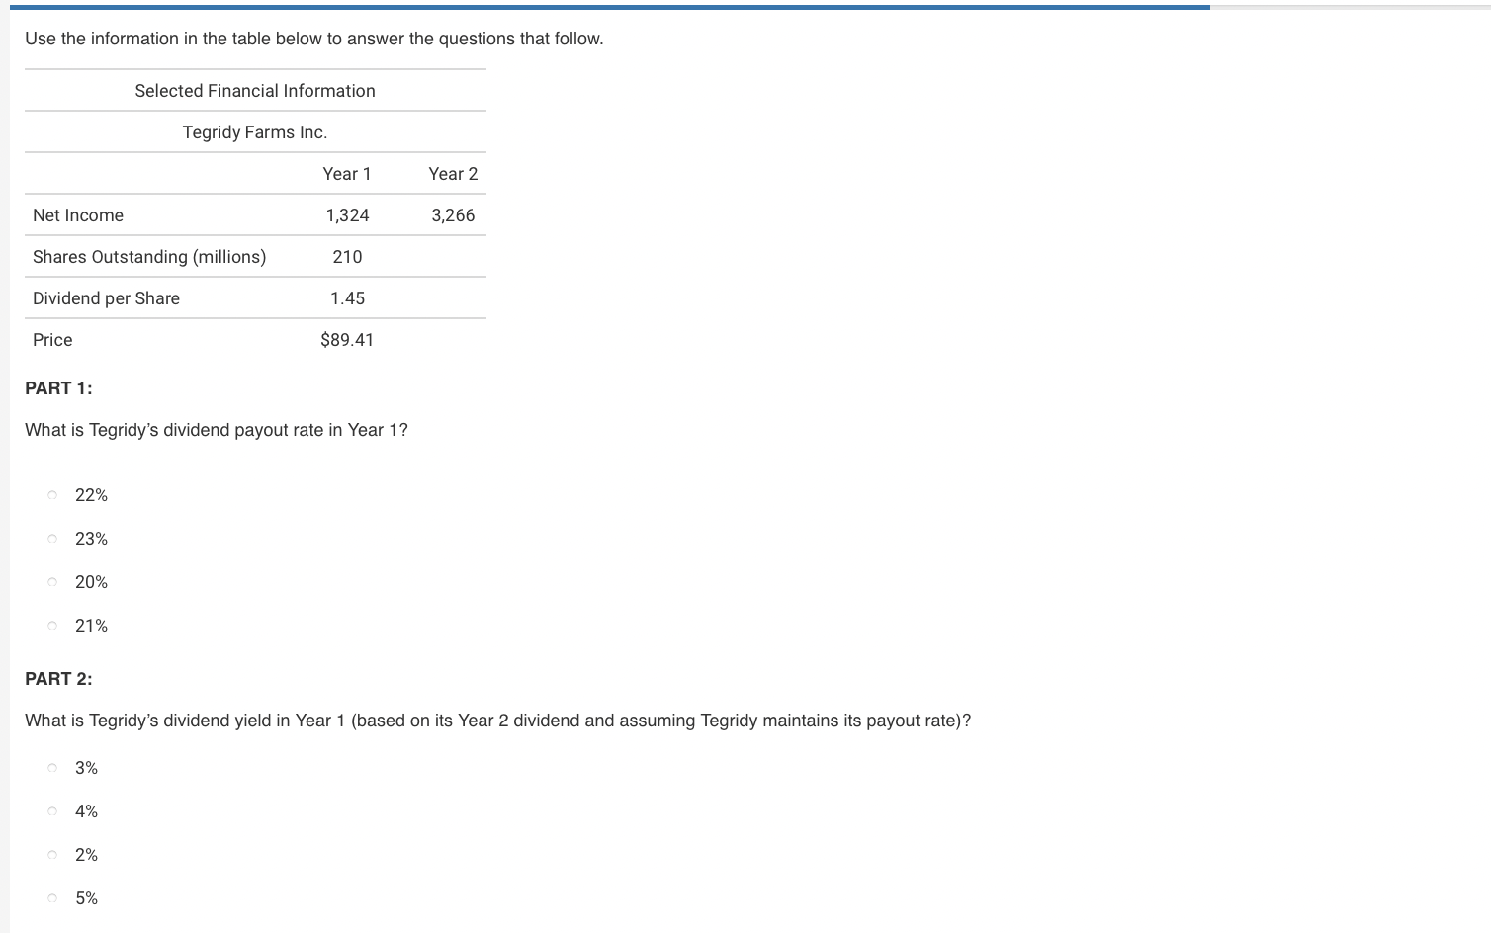The width and height of the screenshot is (1491, 933).
Task: Click the PART 2 heading
Action: pos(58,678)
